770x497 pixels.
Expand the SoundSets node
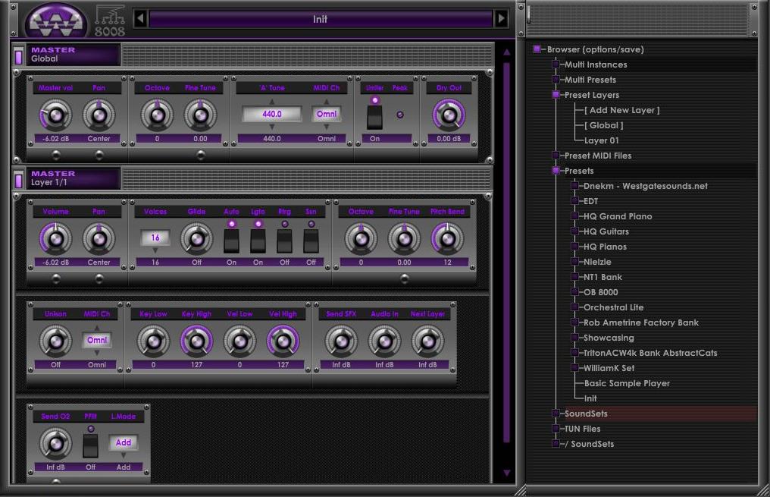[x=556, y=414]
